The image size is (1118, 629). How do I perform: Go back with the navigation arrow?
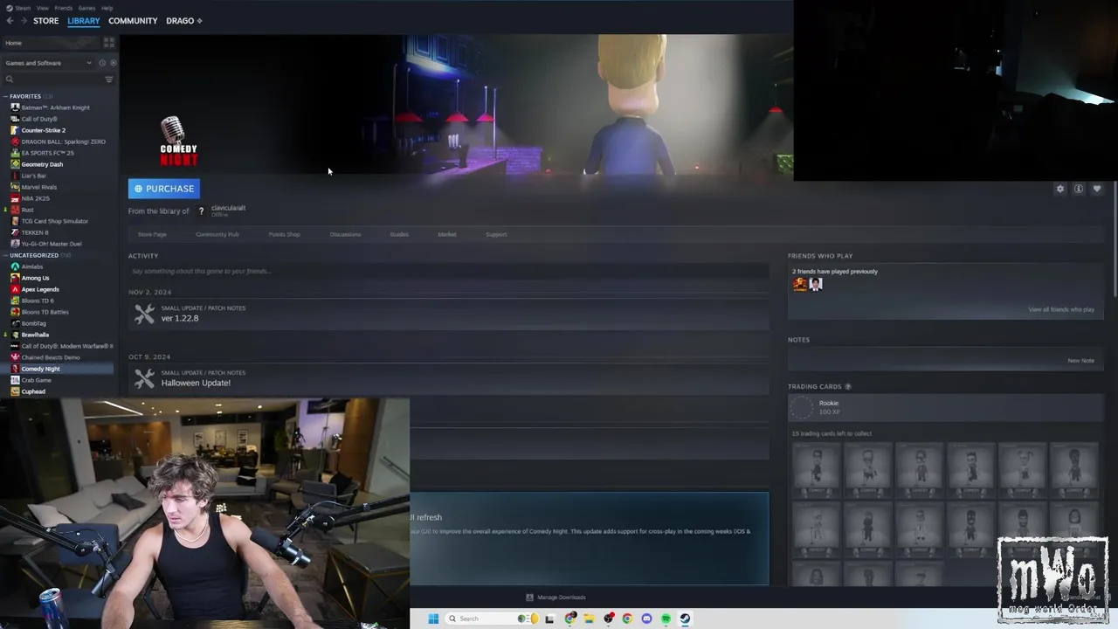10,20
